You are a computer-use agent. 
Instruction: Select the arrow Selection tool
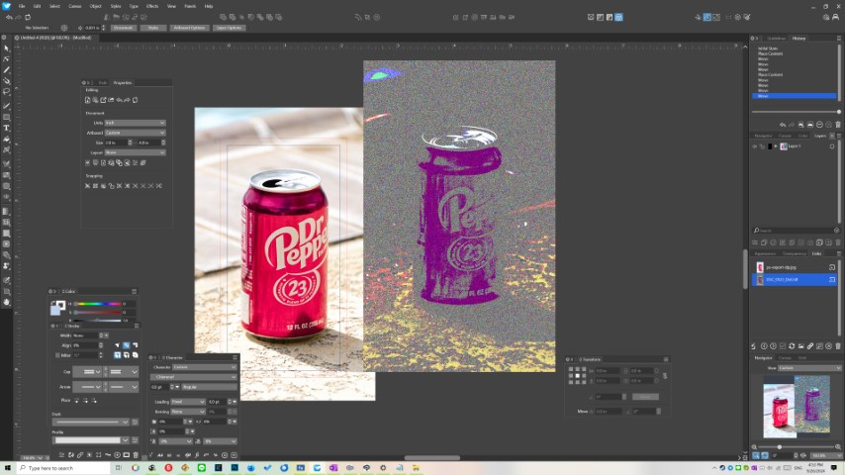pos(6,47)
